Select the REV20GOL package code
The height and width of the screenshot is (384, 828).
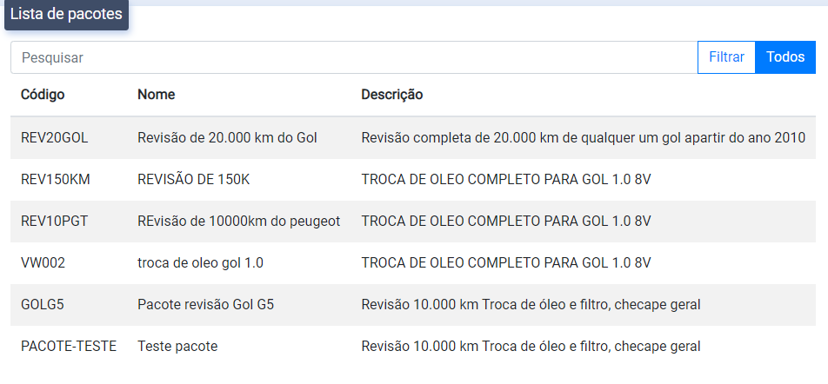[55, 137]
